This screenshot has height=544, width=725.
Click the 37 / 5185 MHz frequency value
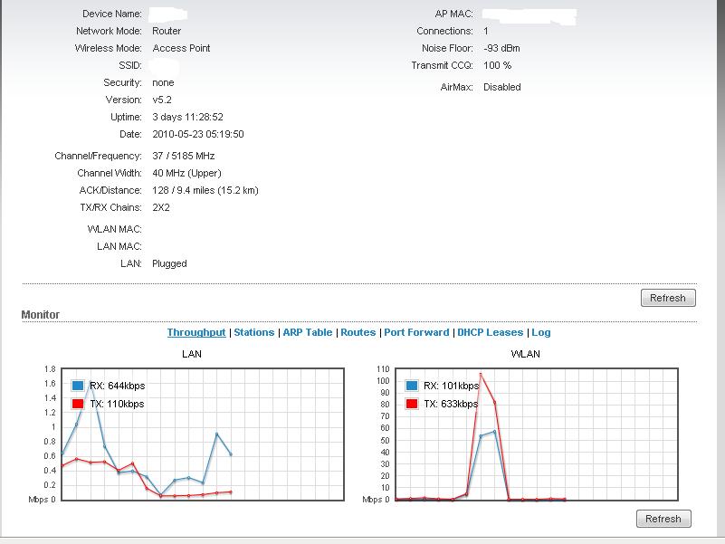click(183, 156)
